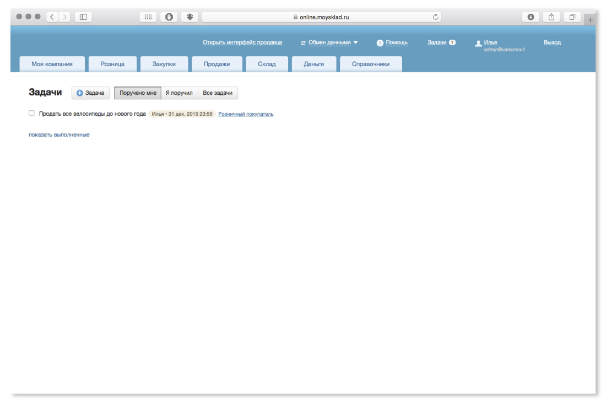Show Safari downloads icon
Viewport: 606px width, 403px height.
[x=531, y=17]
